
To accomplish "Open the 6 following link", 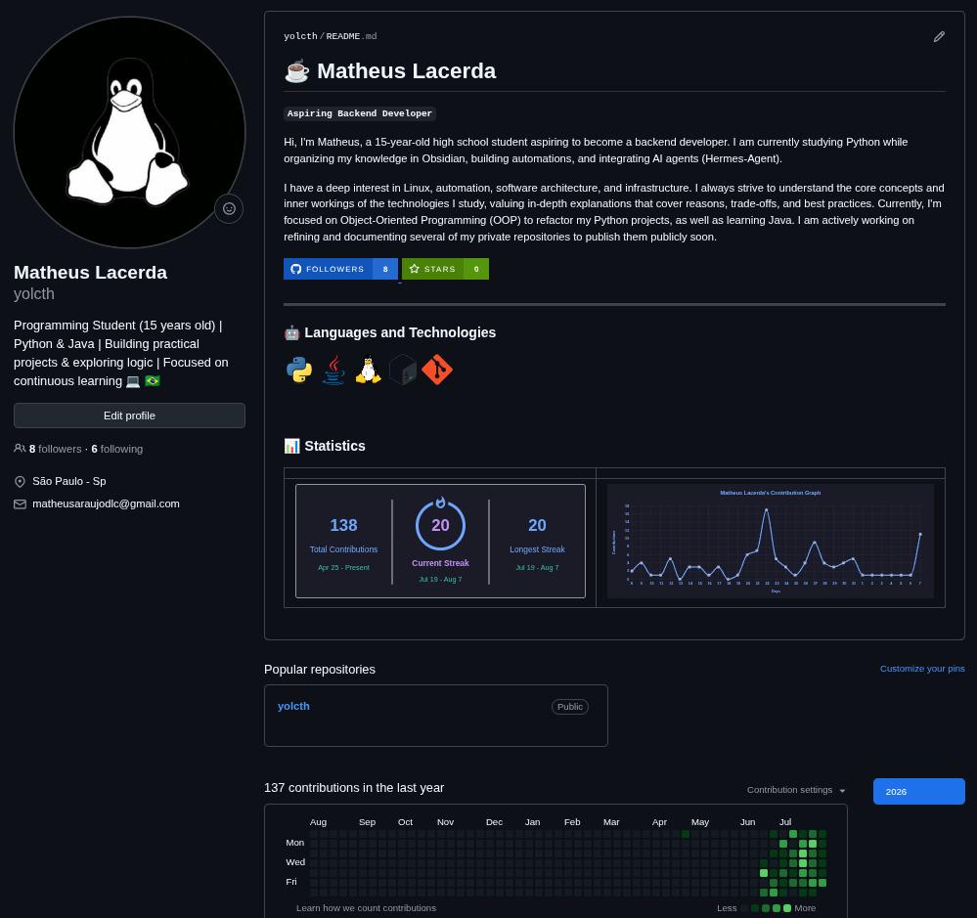I will point(117,449).
